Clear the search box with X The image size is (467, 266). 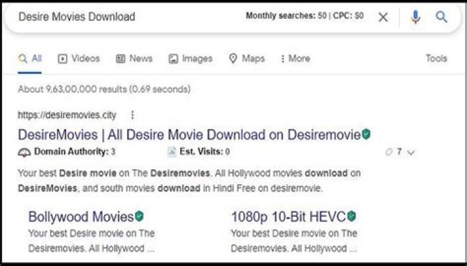(383, 17)
